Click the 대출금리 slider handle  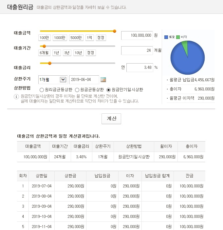click(50, 63)
